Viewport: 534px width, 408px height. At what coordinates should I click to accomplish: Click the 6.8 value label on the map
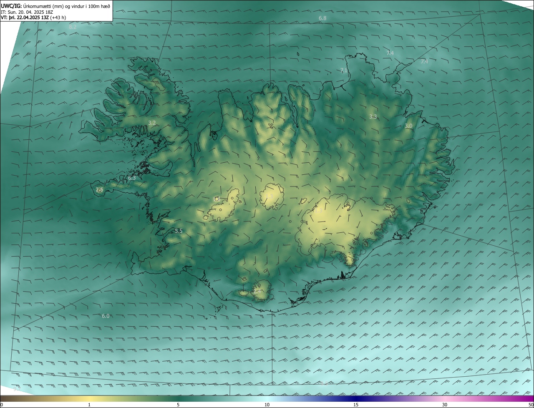click(322, 18)
